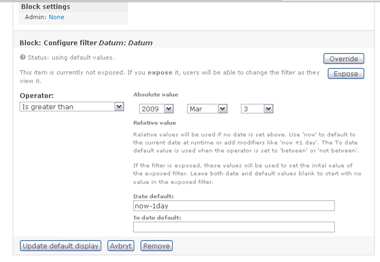Click the Avbryt cancel button
Screen dimensions: 380x262
pyautogui.click(x=120, y=246)
